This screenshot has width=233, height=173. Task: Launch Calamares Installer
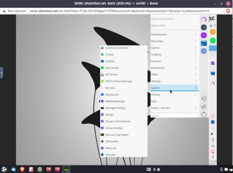116,48
